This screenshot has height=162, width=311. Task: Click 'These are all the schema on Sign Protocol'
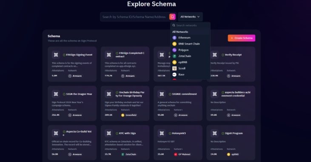(x=72, y=41)
